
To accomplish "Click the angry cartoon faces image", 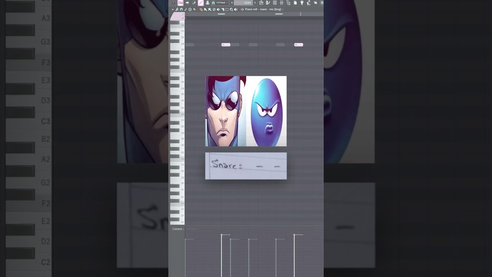I will pos(246,111).
